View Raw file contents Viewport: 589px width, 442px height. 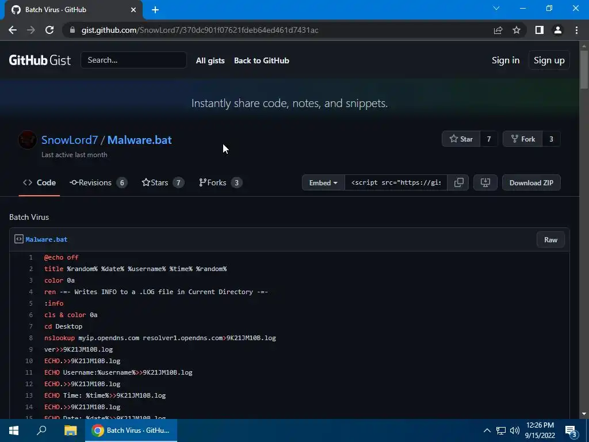pos(550,240)
